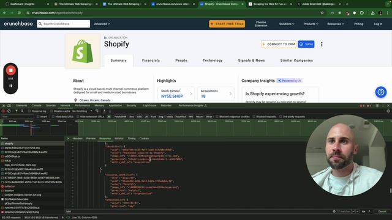Go to next search match arrow
Image resolution: width=392 pixels, height=220 pixels.
coord(358,211)
